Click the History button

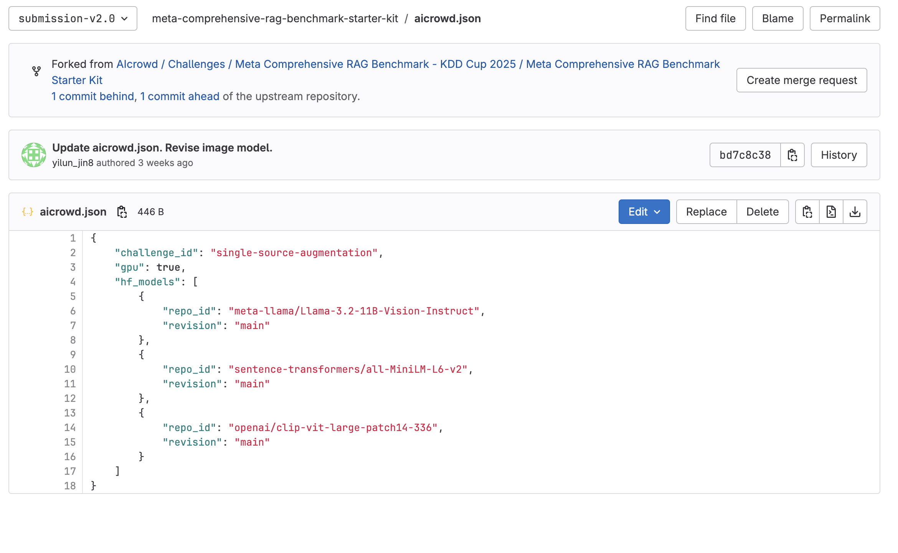(839, 155)
